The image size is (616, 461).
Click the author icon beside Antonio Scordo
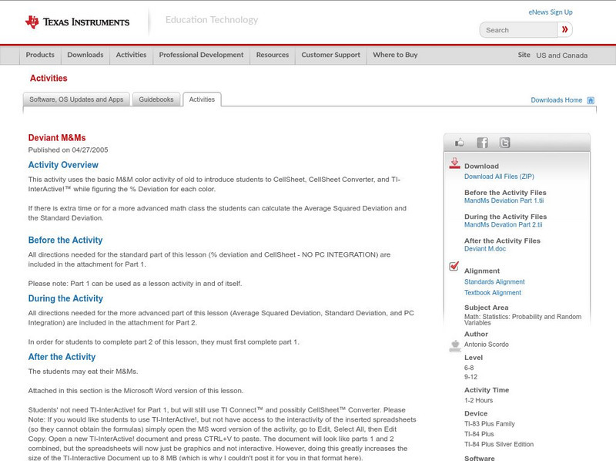(x=454, y=345)
